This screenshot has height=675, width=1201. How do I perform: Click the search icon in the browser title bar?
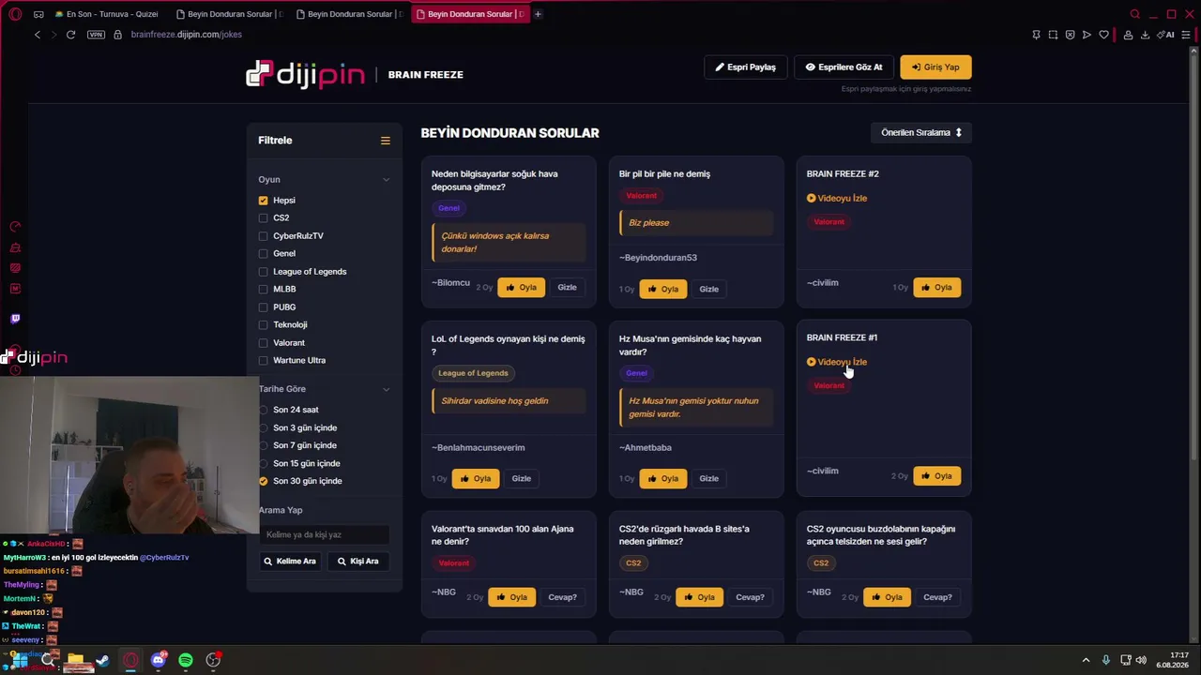(x=1134, y=14)
